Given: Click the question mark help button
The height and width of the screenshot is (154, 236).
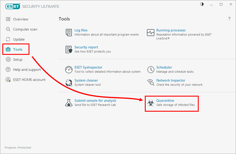Looking at the screenshot, I should (x=229, y=19).
